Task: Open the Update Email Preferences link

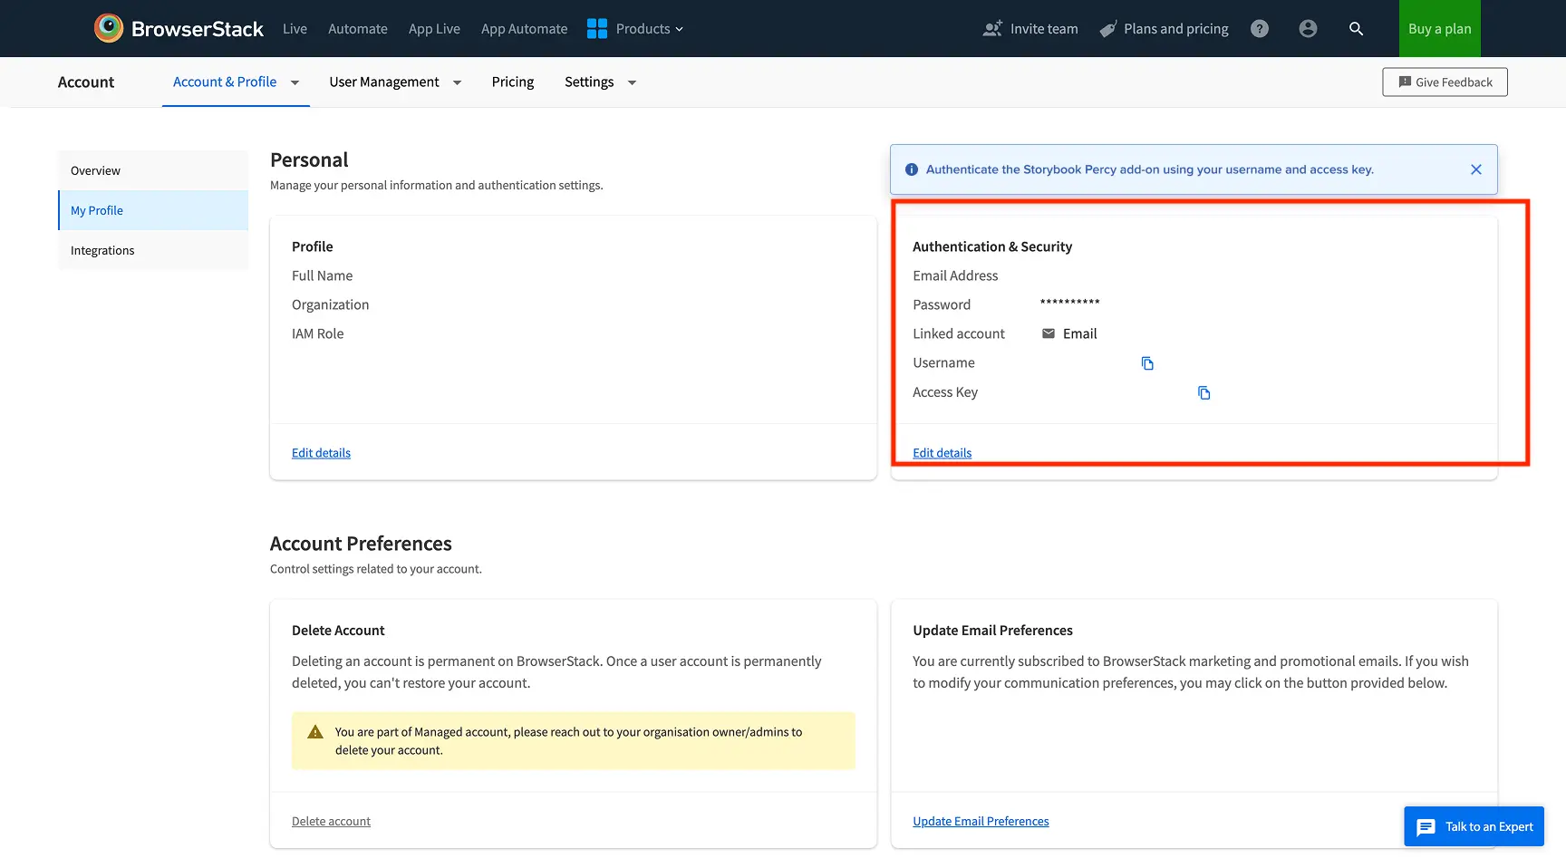Action: click(981, 821)
